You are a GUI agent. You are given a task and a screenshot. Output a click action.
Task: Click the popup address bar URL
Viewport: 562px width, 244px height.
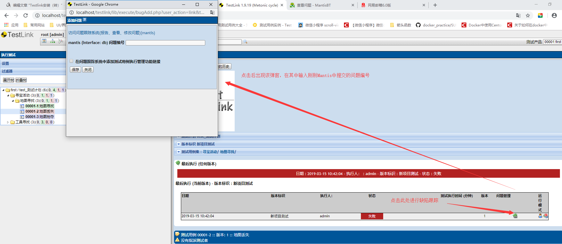140,12
